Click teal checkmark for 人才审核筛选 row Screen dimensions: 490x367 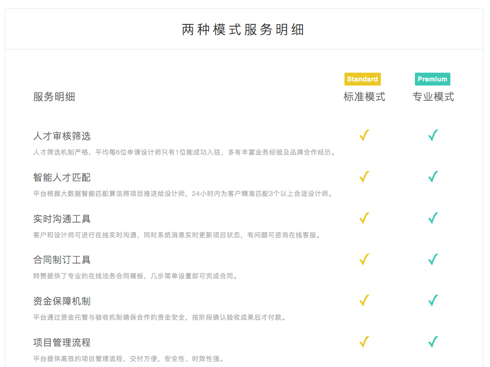point(433,136)
